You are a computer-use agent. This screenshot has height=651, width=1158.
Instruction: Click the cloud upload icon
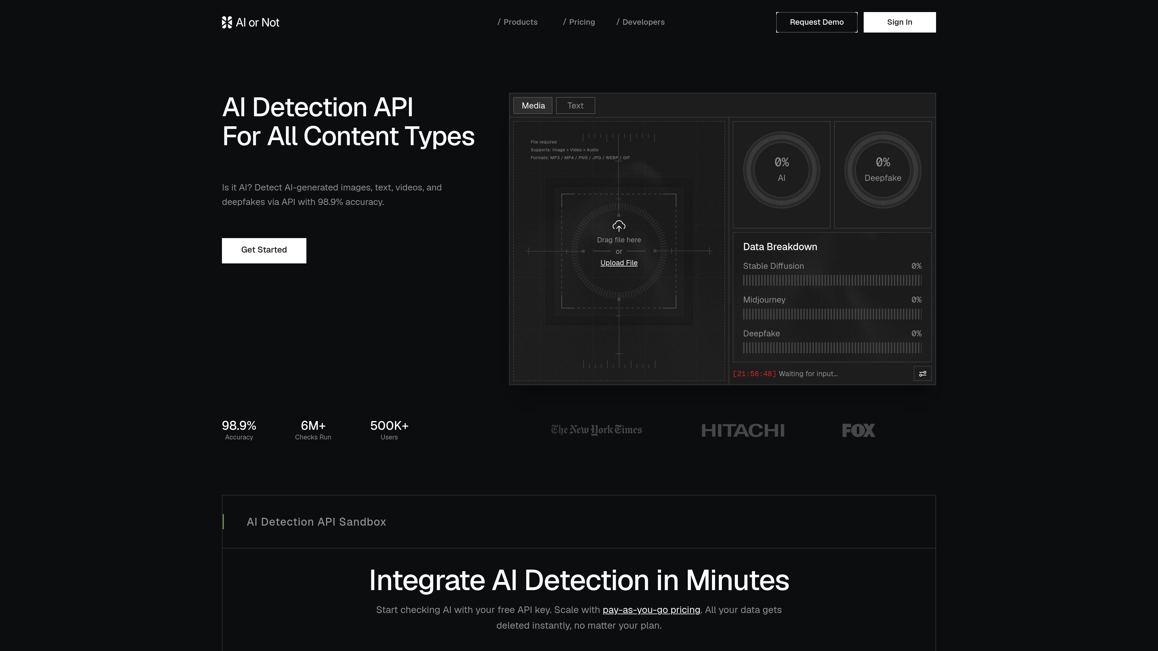pos(619,226)
